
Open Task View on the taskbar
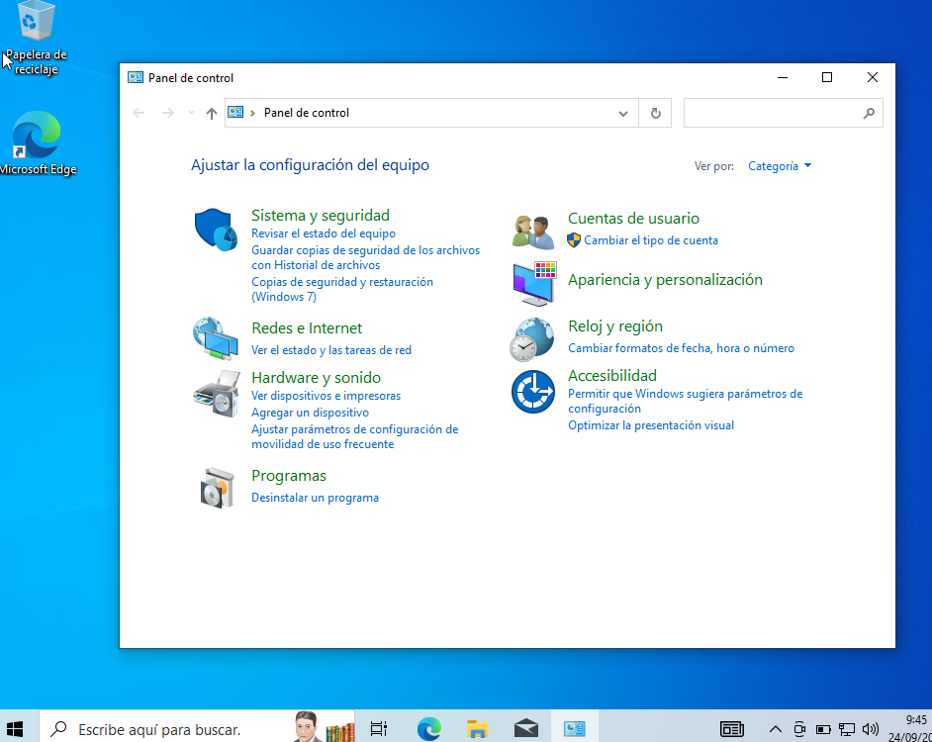coord(379,728)
